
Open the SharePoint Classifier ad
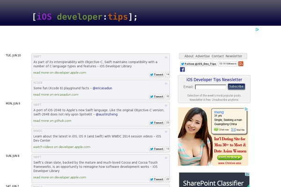214,180
